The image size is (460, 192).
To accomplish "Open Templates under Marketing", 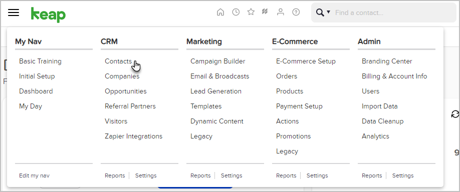I will tap(206, 106).
